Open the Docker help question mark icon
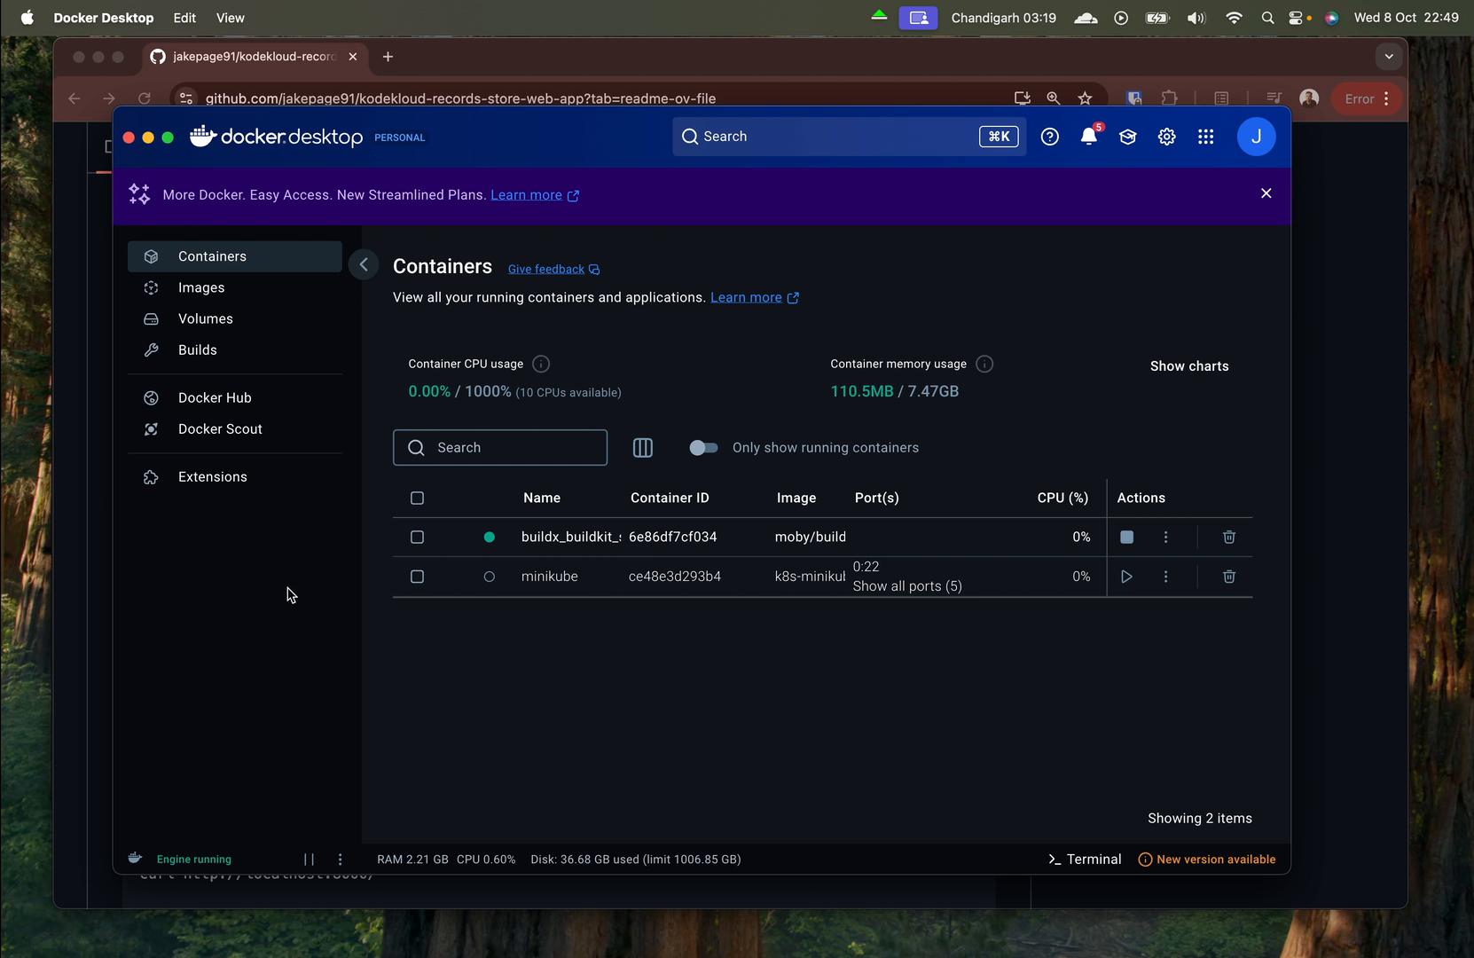Screen dimensions: 1474x958 pos(1049,137)
